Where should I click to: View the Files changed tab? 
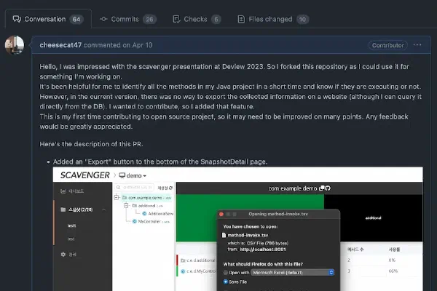tap(273, 19)
